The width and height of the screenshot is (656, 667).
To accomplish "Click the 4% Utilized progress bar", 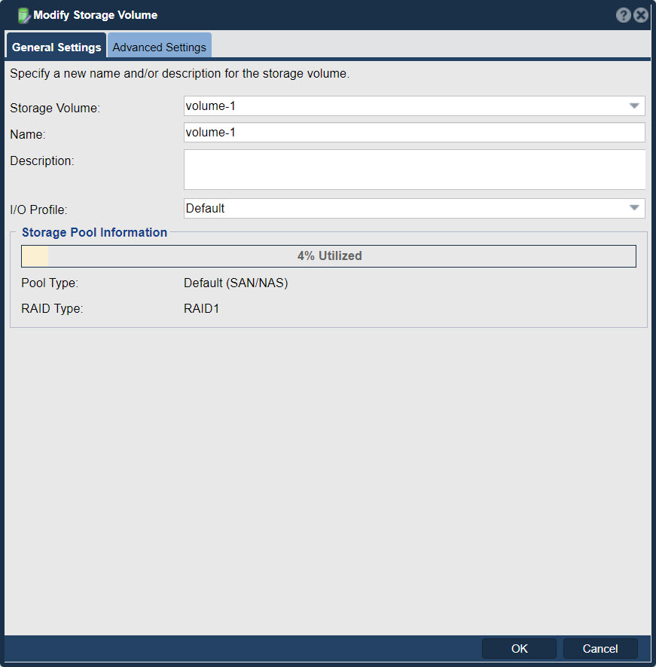I will click(x=328, y=256).
